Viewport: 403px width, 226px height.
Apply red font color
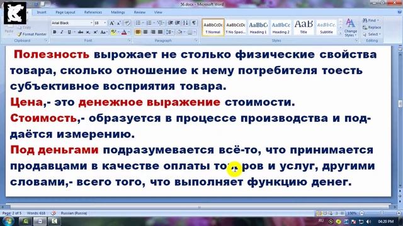(124, 32)
